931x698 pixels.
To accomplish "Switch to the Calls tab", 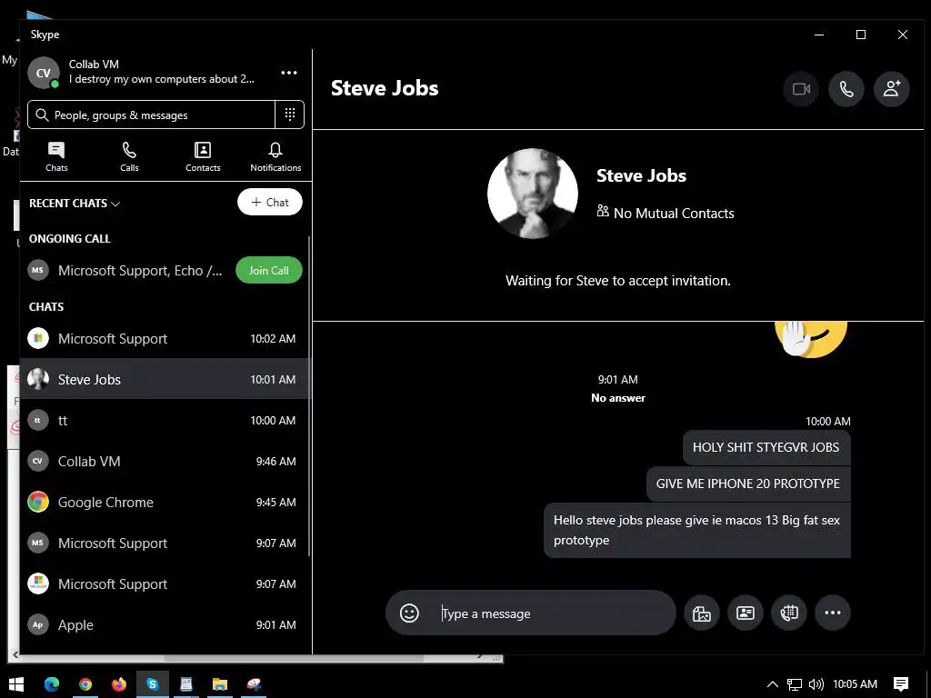I will click(x=129, y=156).
